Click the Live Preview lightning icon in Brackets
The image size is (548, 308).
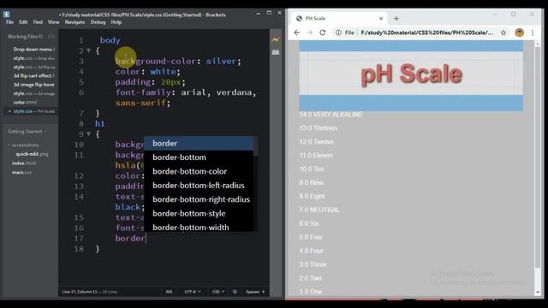click(276, 39)
